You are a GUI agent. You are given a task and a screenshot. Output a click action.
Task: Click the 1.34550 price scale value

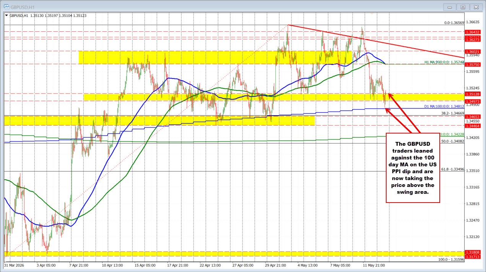473,121
